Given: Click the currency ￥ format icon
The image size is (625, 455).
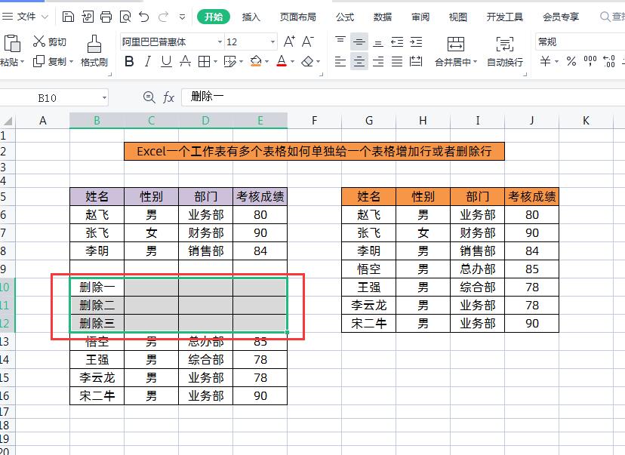Looking at the screenshot, I should pyautogui.click(x=545, y=61).
